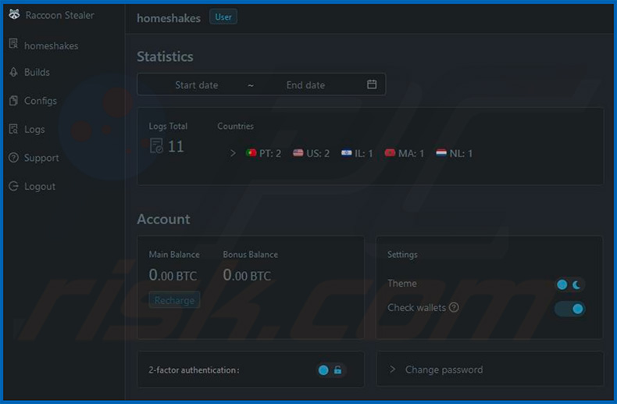Screen dimensions: 617x404
Task: Click the rocket icon beside Builds
Action: coord(14,72)
